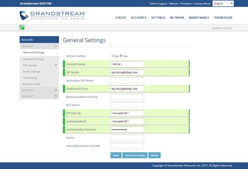Select Yes for Account Active
The width and height of the screenshot is (248, 169).
click(121, 56)
